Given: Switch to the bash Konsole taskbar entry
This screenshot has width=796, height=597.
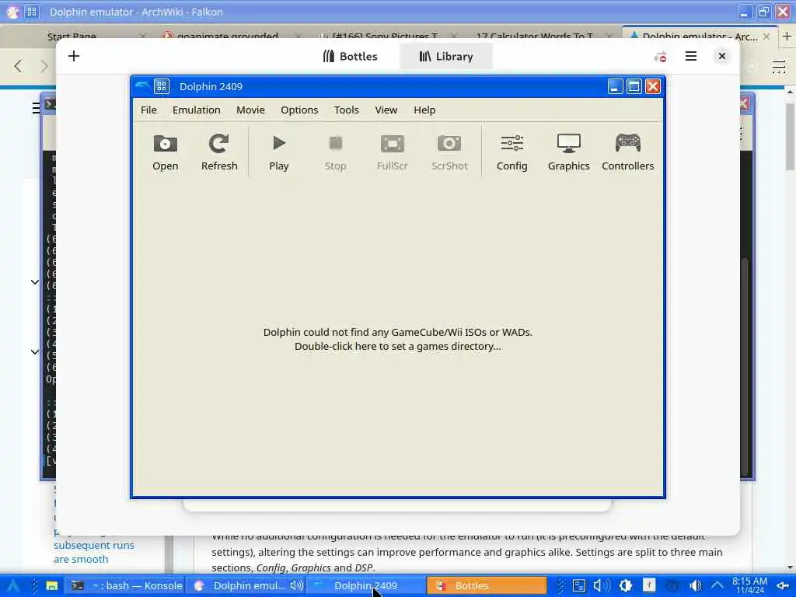Looking at the screenshot, I should 125,585.
